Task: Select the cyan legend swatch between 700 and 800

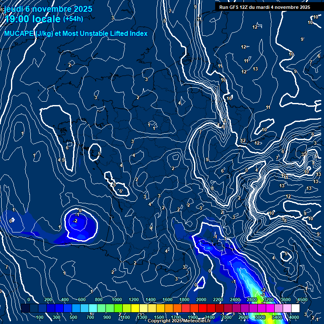Action: click(93, 308)
